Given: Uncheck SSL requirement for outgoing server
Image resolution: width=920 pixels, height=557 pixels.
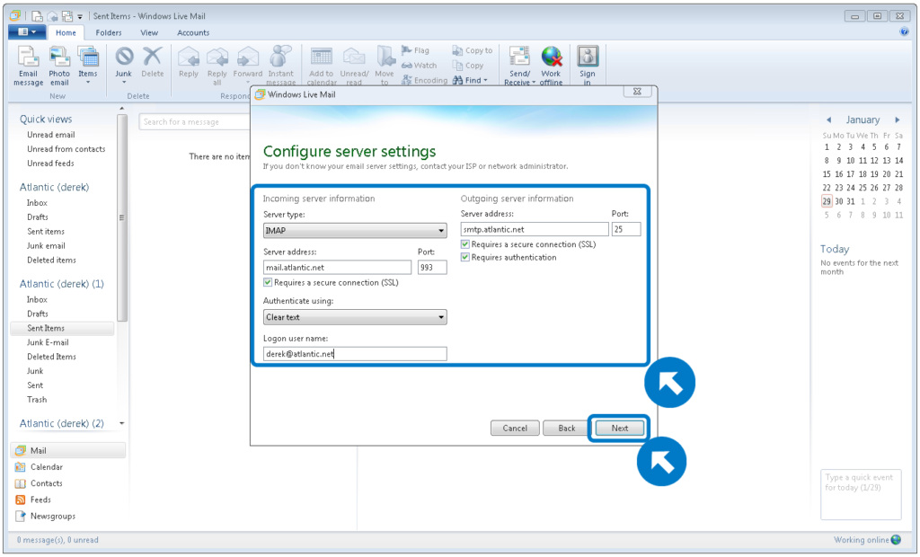Looking at the screenshot, I should click(464, 243).
